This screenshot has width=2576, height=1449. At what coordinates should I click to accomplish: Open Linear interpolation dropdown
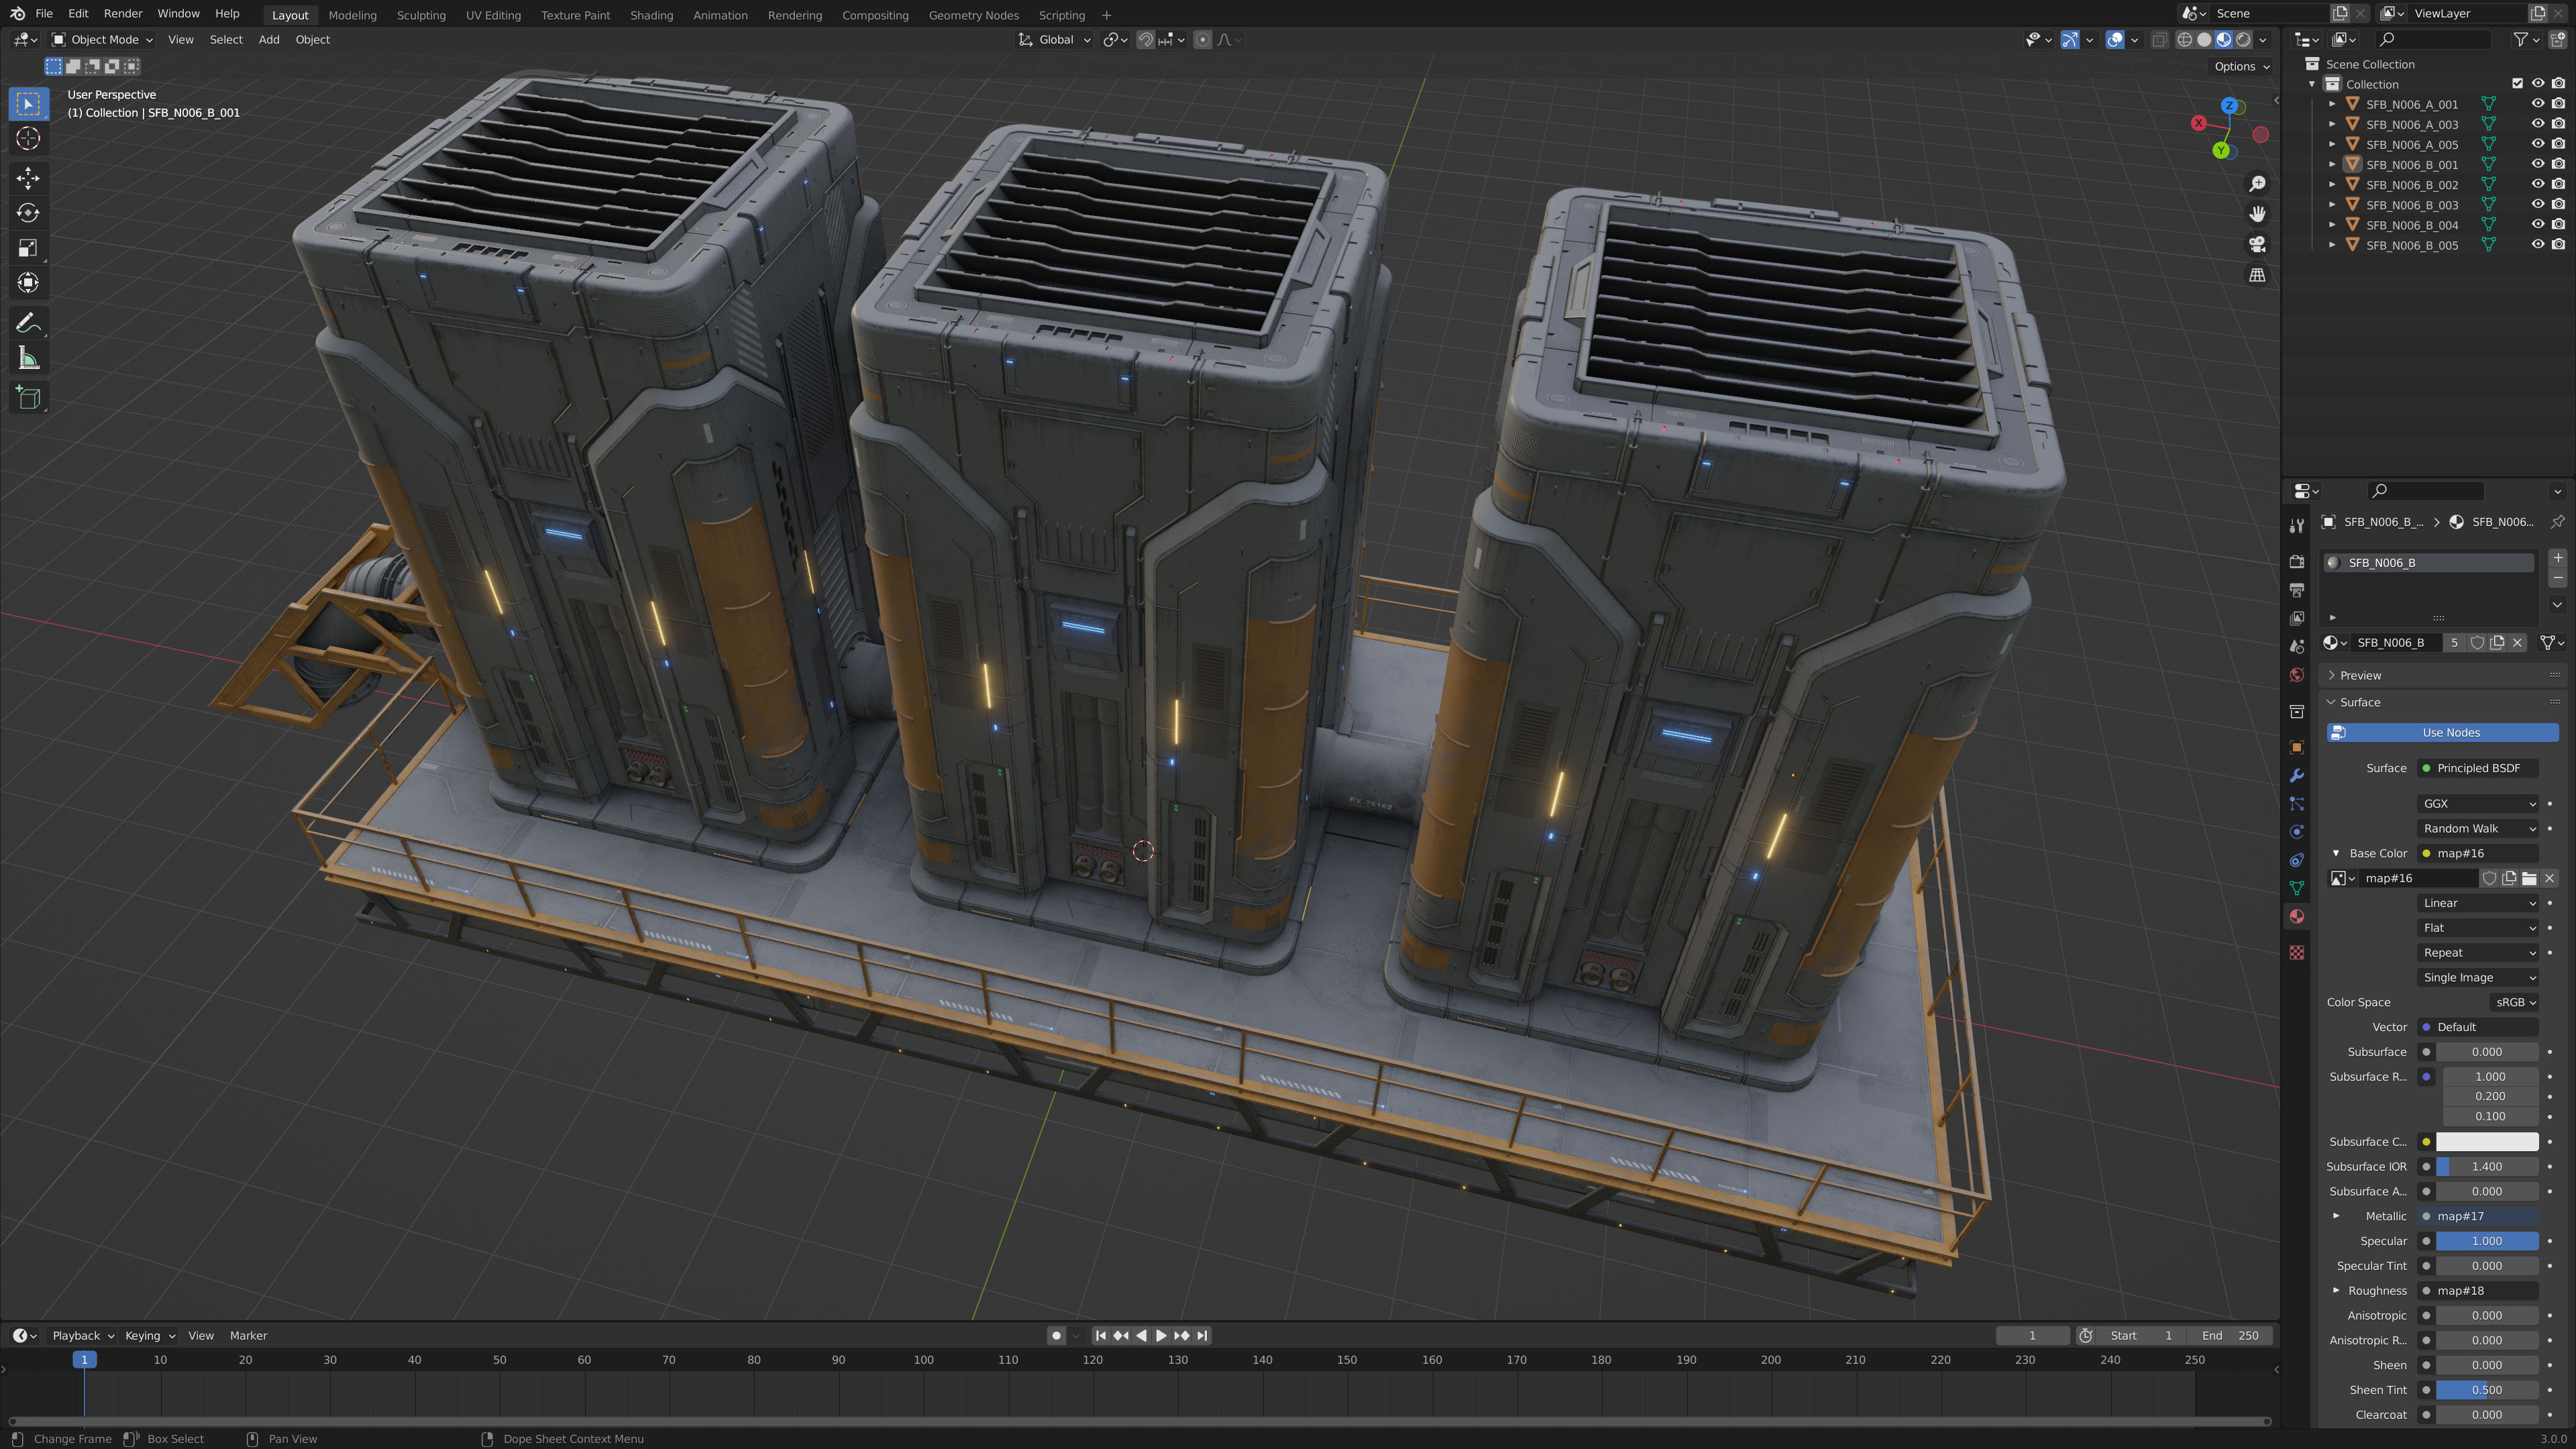click(2478, 903)
